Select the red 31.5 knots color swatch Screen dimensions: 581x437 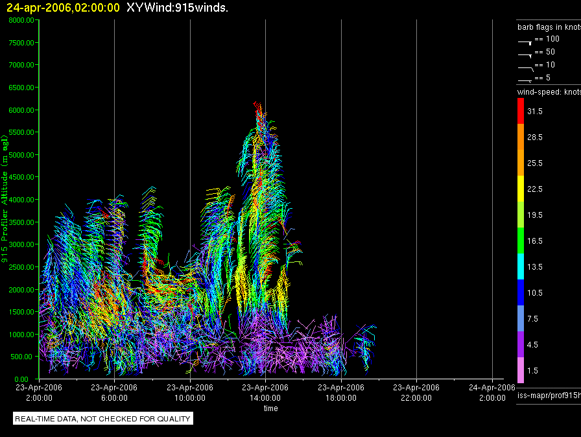coord(520,112)
